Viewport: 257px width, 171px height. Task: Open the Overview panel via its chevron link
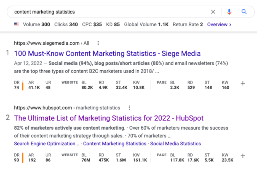tap(219, 24)
